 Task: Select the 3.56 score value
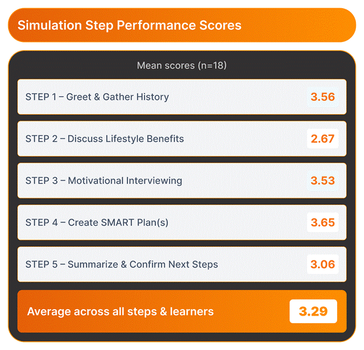coord(323,97)
